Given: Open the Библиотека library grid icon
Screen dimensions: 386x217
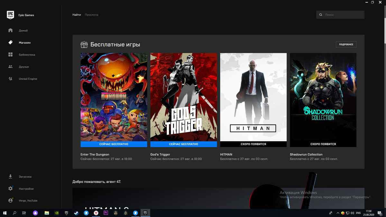Looking at the screenshot, I should point(10,55).
